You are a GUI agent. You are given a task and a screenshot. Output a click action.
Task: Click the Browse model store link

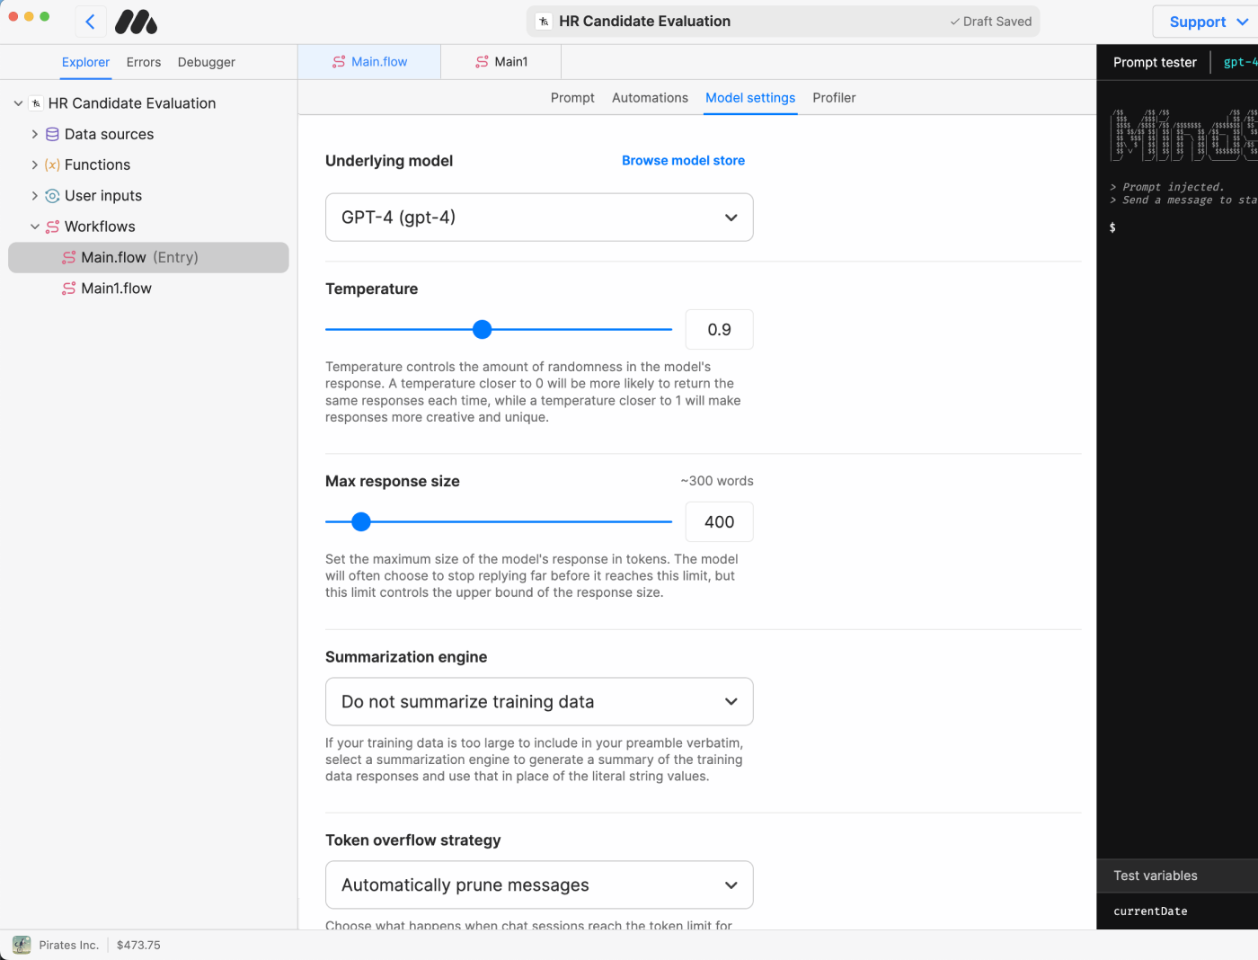click(x=683, y=161)
